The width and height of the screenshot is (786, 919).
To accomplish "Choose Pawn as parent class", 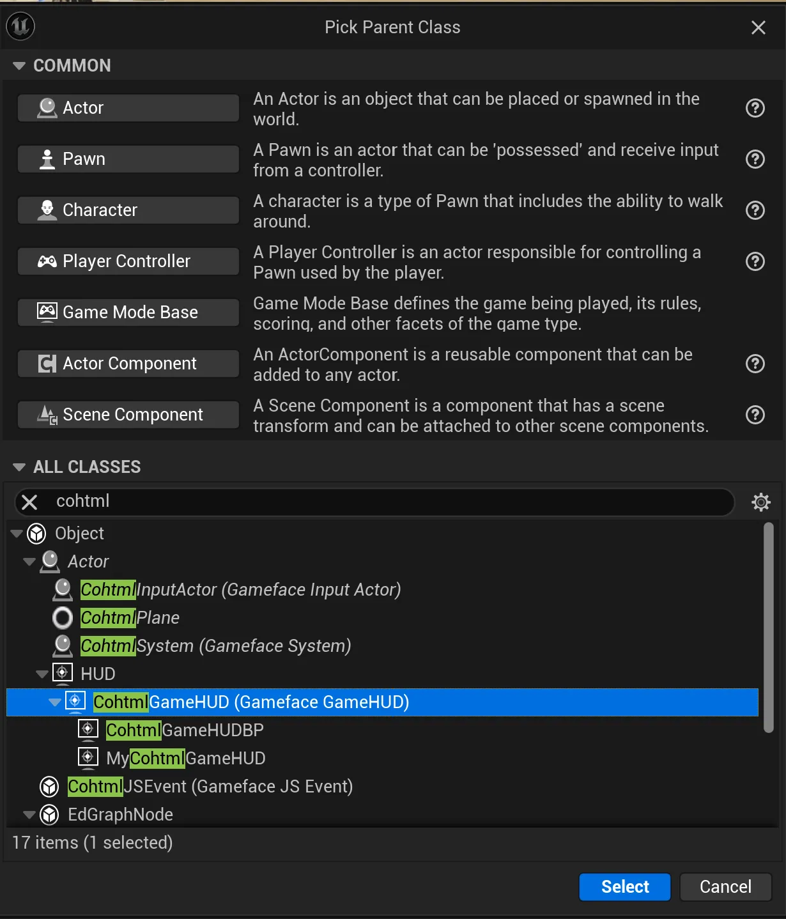I will [x=128, y=159].
